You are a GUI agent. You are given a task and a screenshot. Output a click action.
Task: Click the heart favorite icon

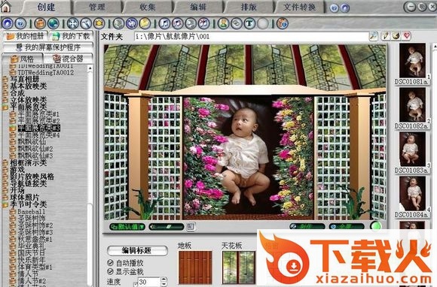point(407,35)
